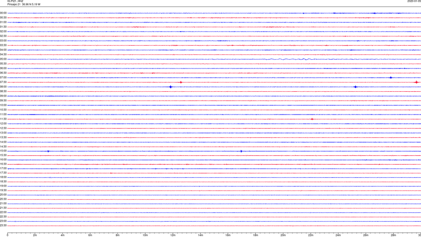Image resolution: width=421 pixels, height=237 pixels.
Task: Click the "24m" minute axis label
Action: pyautogui.click(x=338, y=235)
